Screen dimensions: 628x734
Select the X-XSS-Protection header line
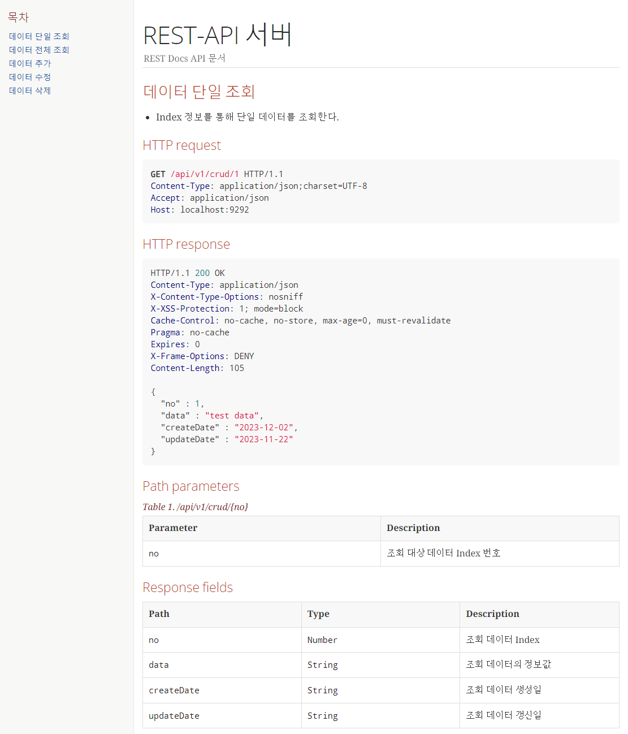[x=227, y=309]
